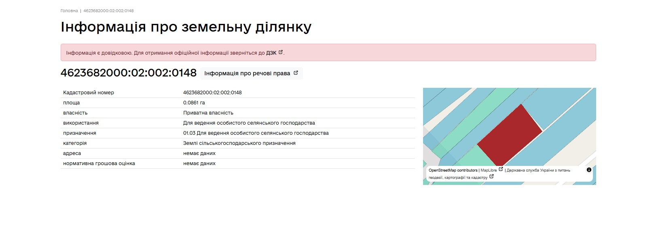Open OpenStreetMap contributors attribution link
This screenshot has width=656, height=244.
point(453,170)
